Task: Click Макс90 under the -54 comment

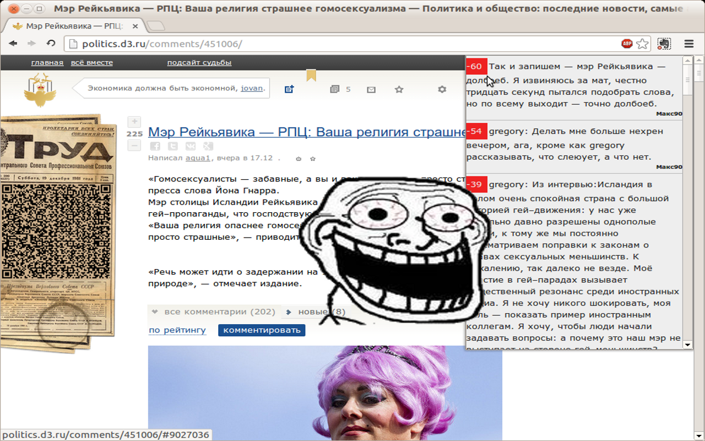Action: tap(669, 167)
